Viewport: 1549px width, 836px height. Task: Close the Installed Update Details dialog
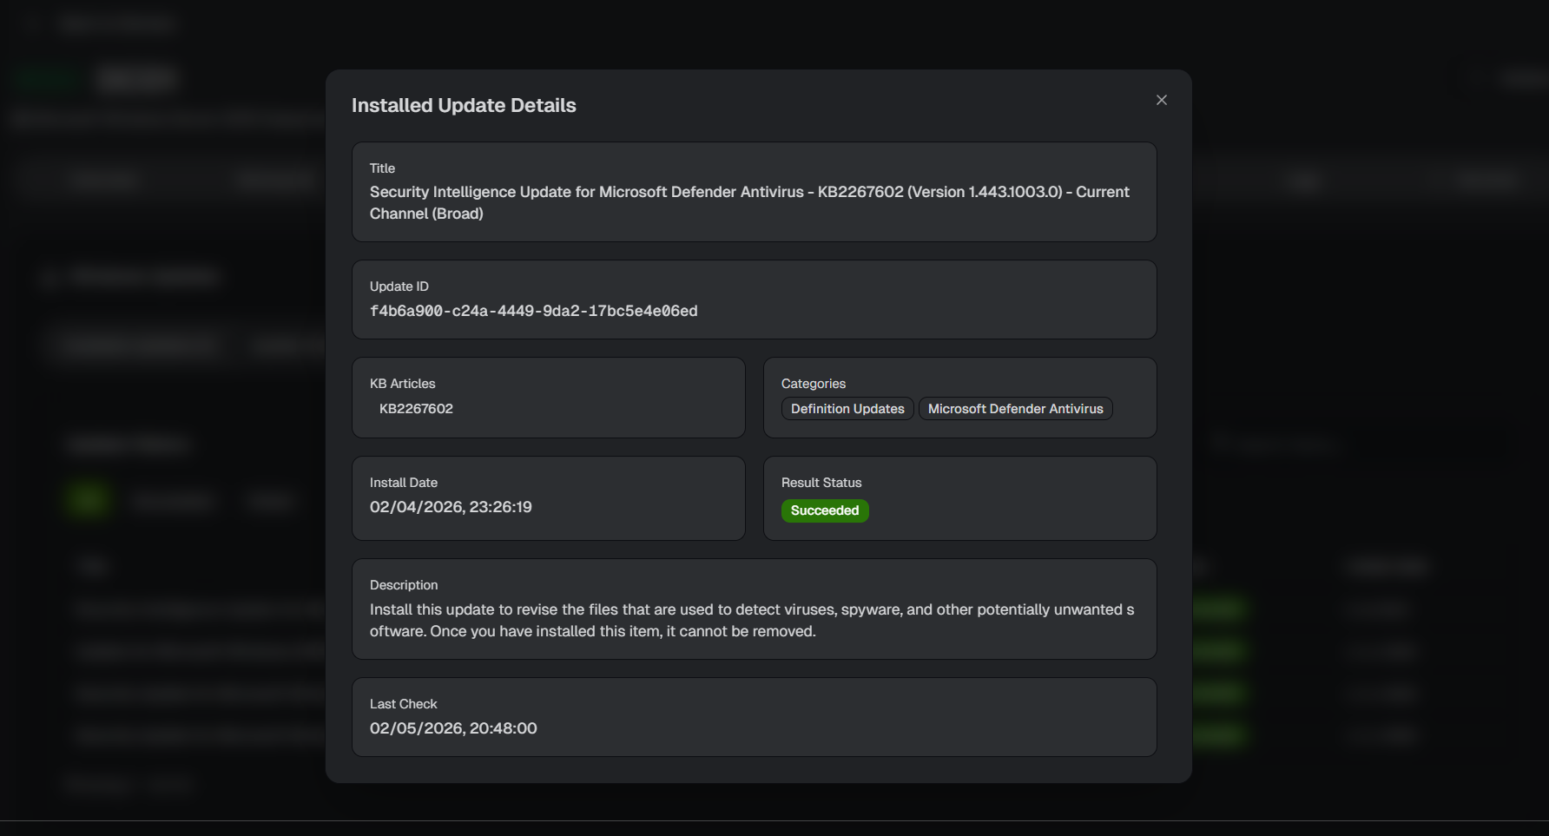point(1161,100)
